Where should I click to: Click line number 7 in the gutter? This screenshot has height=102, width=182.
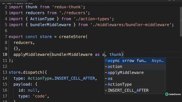coord(6,37)
